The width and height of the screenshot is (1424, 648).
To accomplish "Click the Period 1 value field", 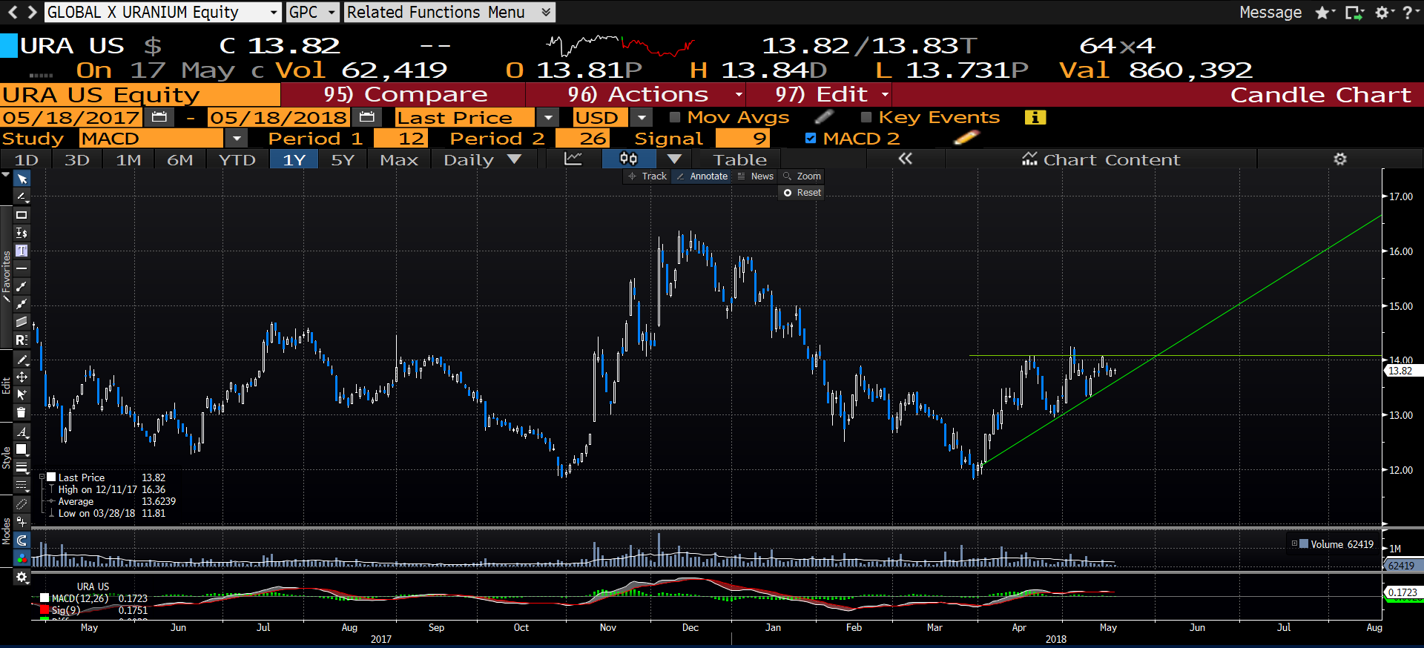I will tap(400, 138).
